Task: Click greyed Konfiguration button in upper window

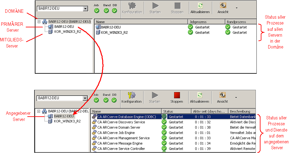Action: pyautogui.click(x=132, y=8)
